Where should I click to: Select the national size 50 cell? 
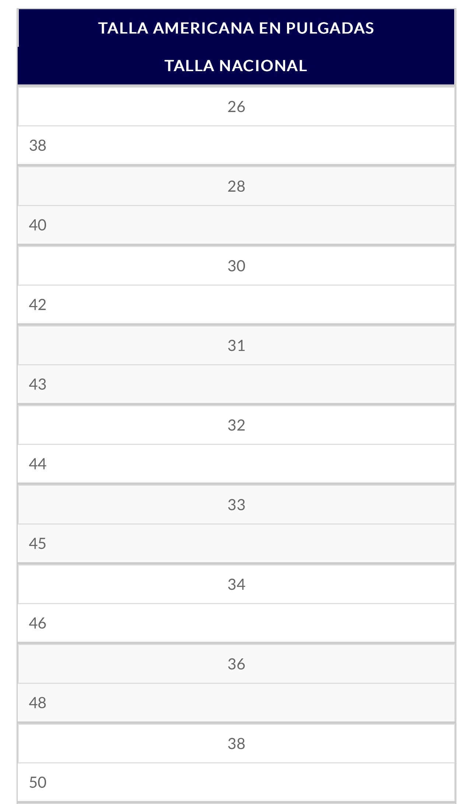click(38, 782)
